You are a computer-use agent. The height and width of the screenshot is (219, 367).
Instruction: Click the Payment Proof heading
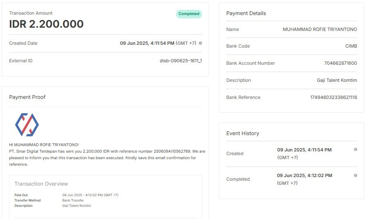[x=27, y=97]
